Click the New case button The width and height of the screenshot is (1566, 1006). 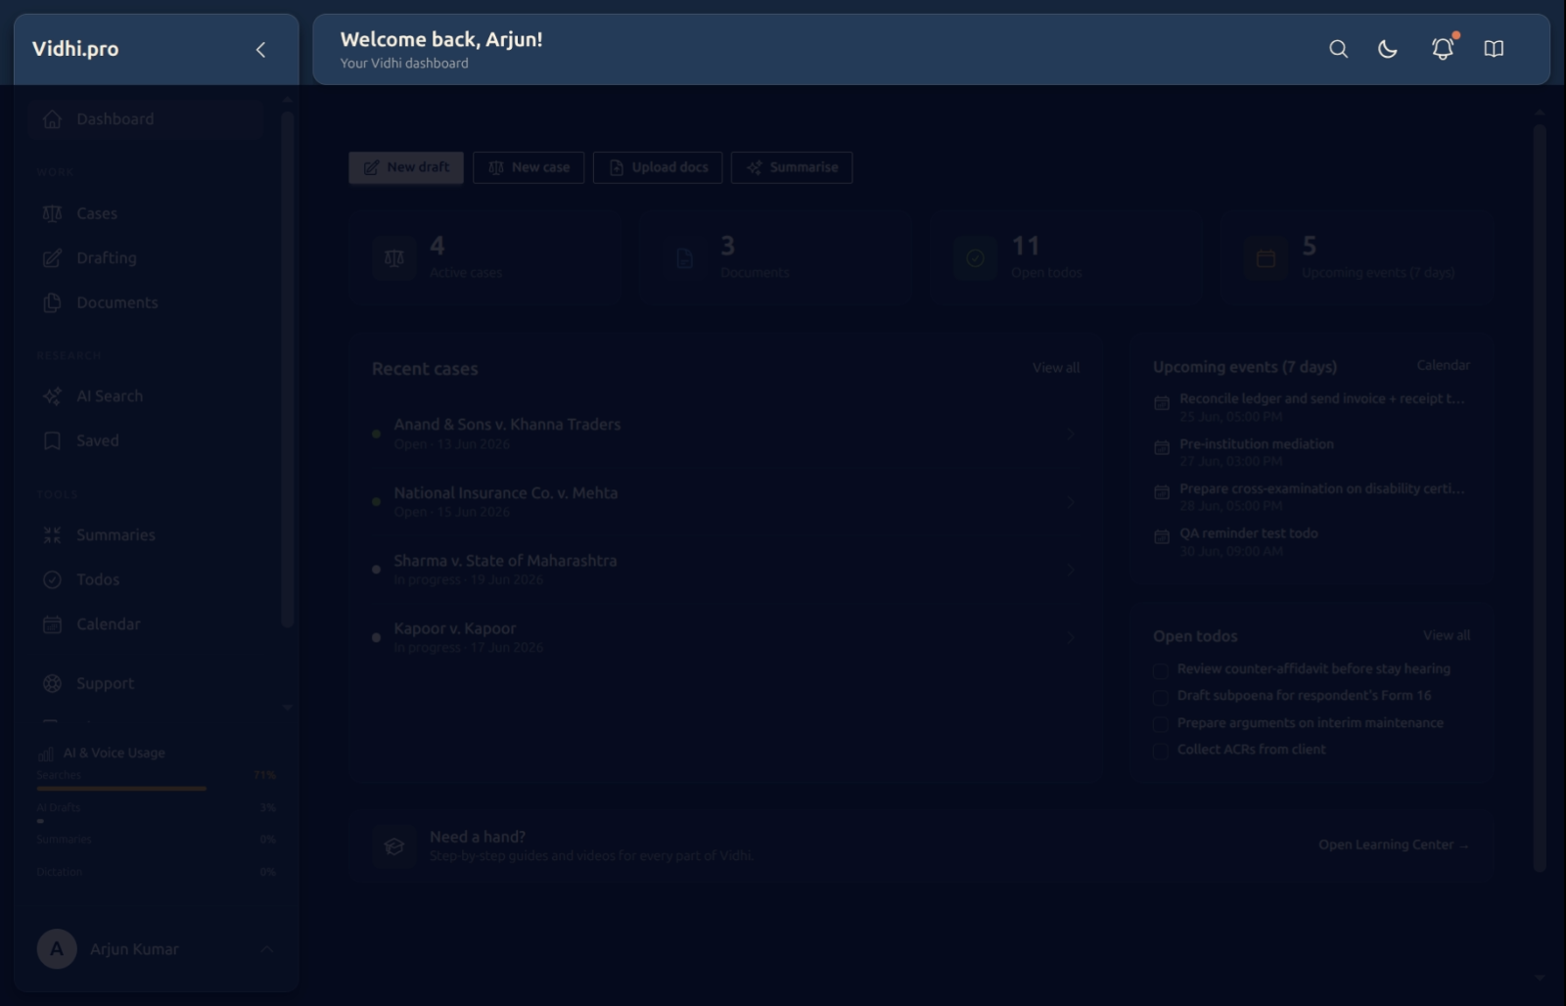pos(529,167)
